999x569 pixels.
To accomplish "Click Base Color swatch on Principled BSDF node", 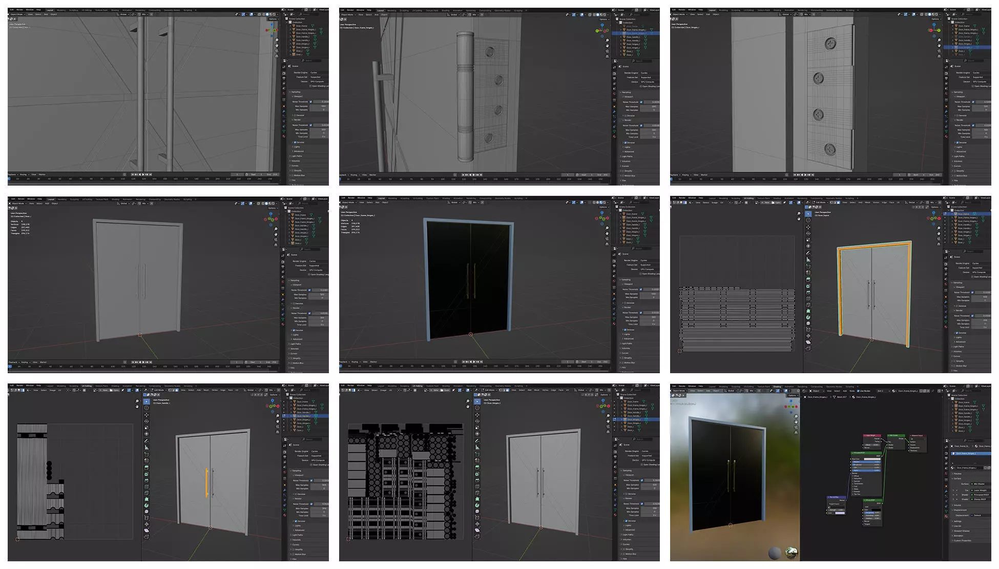I will [x=872, y=459].
